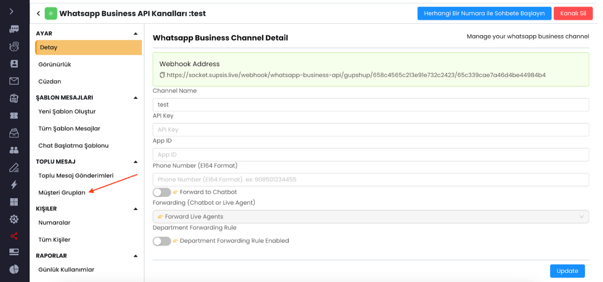603x282 pixels.
Task: Enable Department Forwarding Rule switch
Action: tap(162, 241)
